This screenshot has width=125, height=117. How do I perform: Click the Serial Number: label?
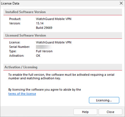coord(19,47)
